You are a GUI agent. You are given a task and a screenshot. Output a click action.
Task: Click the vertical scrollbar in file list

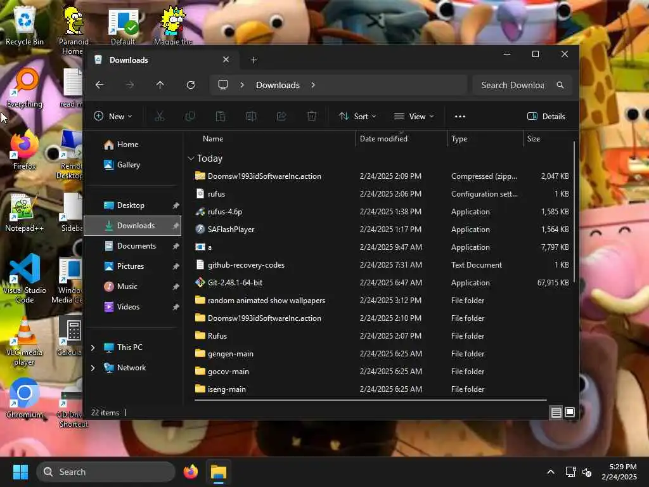click(x=574, y=212)
